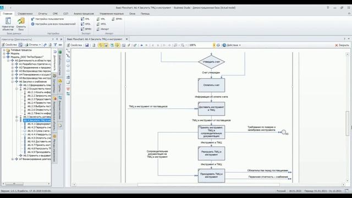The image size is (352, 198).
Task: Import XPDL in the Импорт group
Action: pos(101,24)
